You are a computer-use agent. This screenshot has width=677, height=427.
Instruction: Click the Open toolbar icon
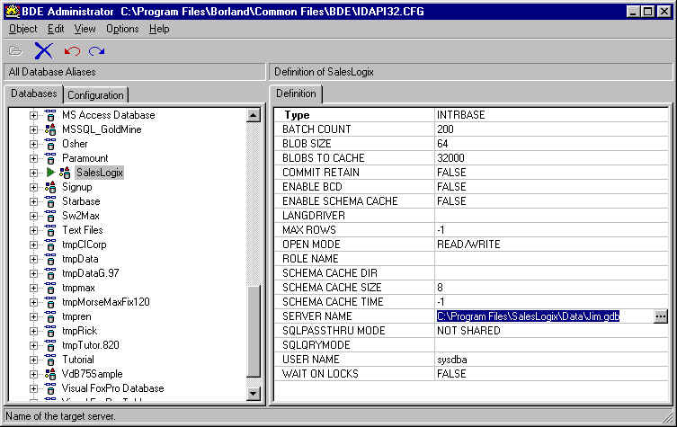click(x=15, y=51)
